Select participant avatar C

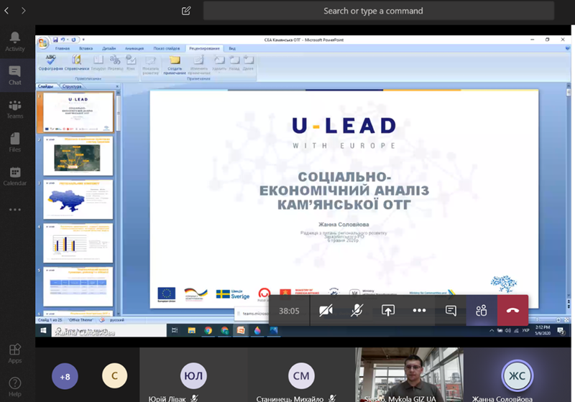[114, 375]
